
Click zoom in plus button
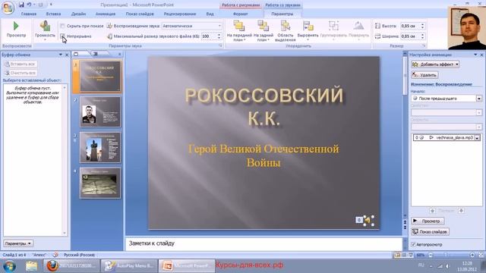pyautogui.click(x=472, y=255)
